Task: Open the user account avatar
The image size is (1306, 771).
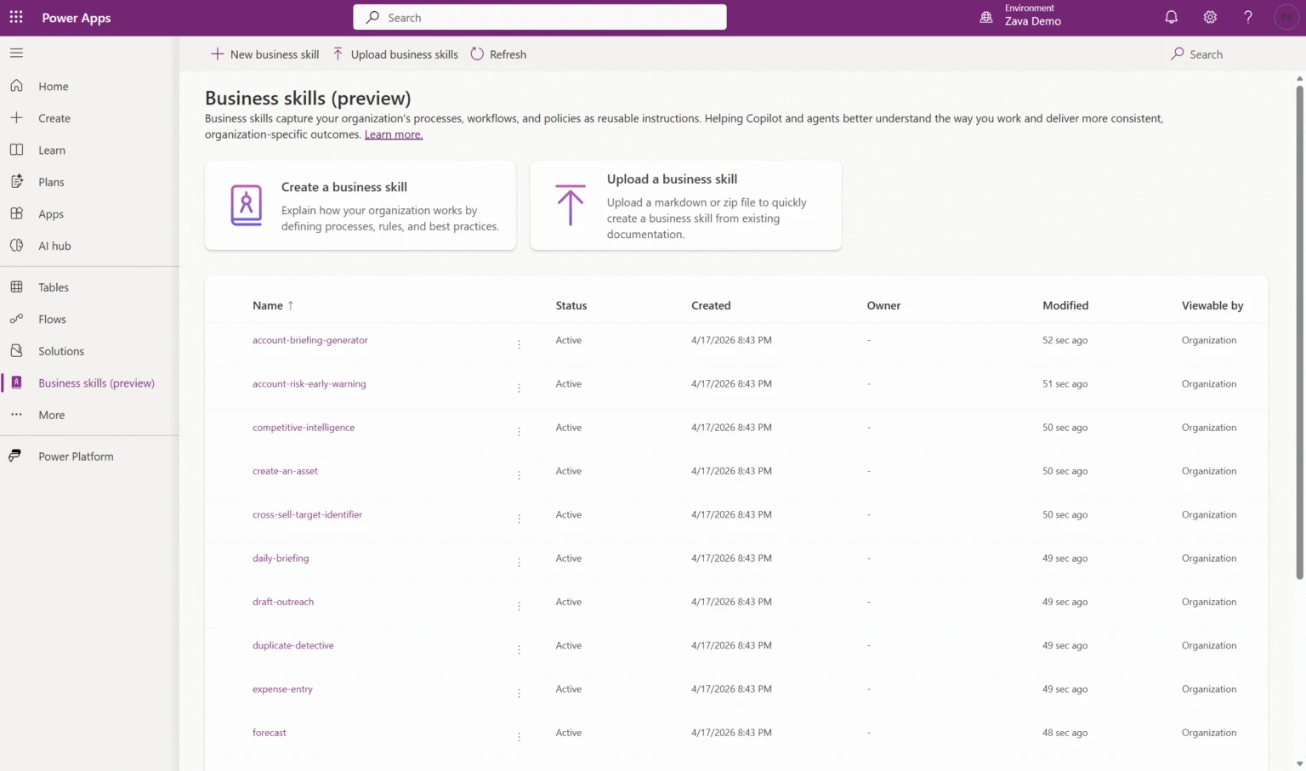Action: click(x=1287, y=17)
